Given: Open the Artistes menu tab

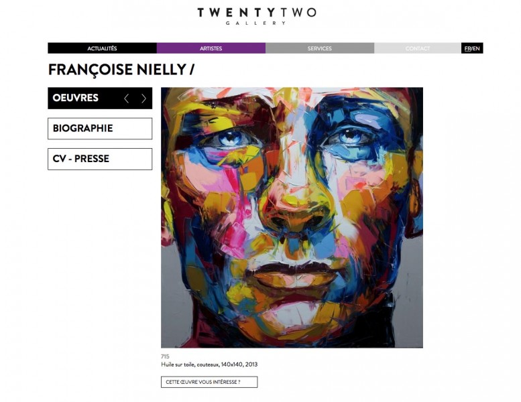Looking at the screenshot, I should (x=211, y=48).
